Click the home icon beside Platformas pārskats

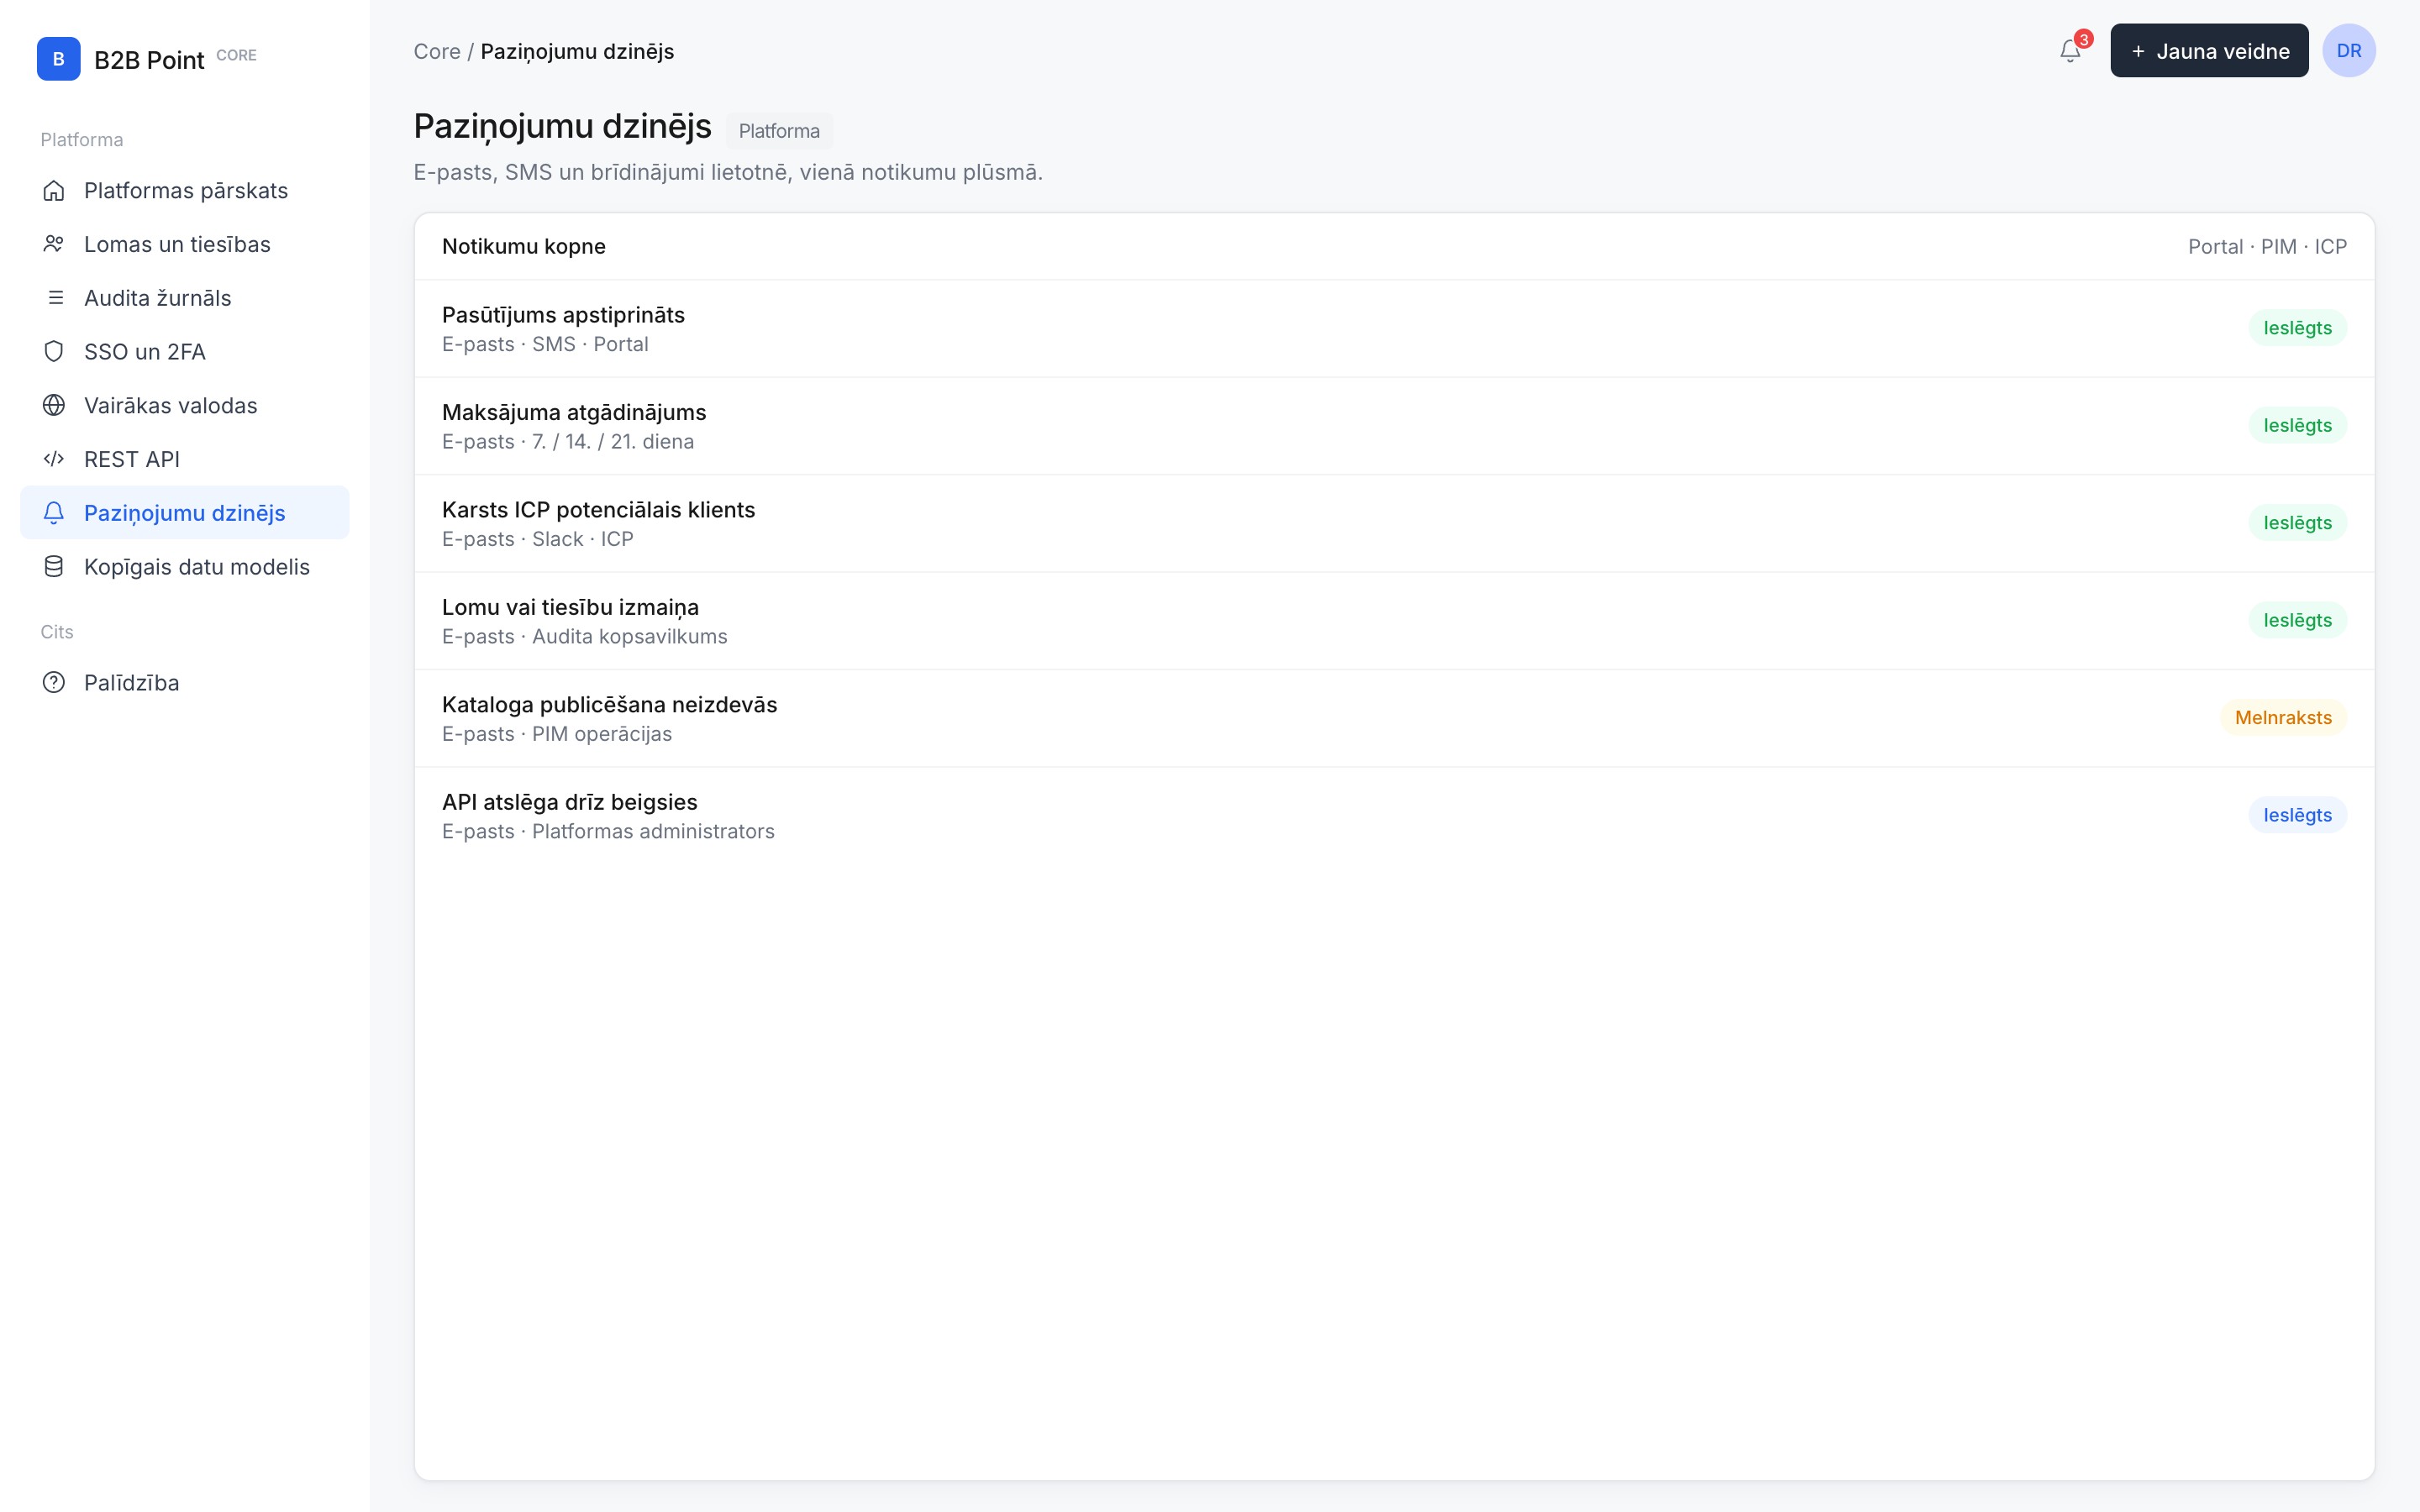click(54, 190)
